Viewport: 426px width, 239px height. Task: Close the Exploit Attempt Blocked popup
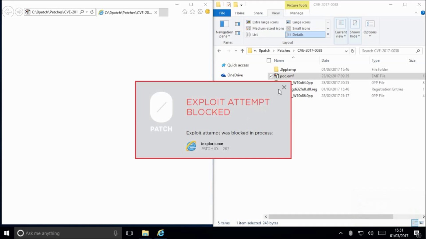[284, 87]
